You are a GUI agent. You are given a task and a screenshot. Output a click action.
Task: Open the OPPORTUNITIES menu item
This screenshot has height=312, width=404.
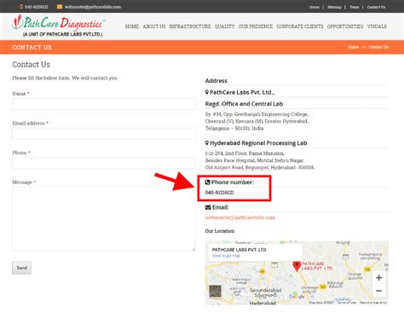tap(345, 26)
